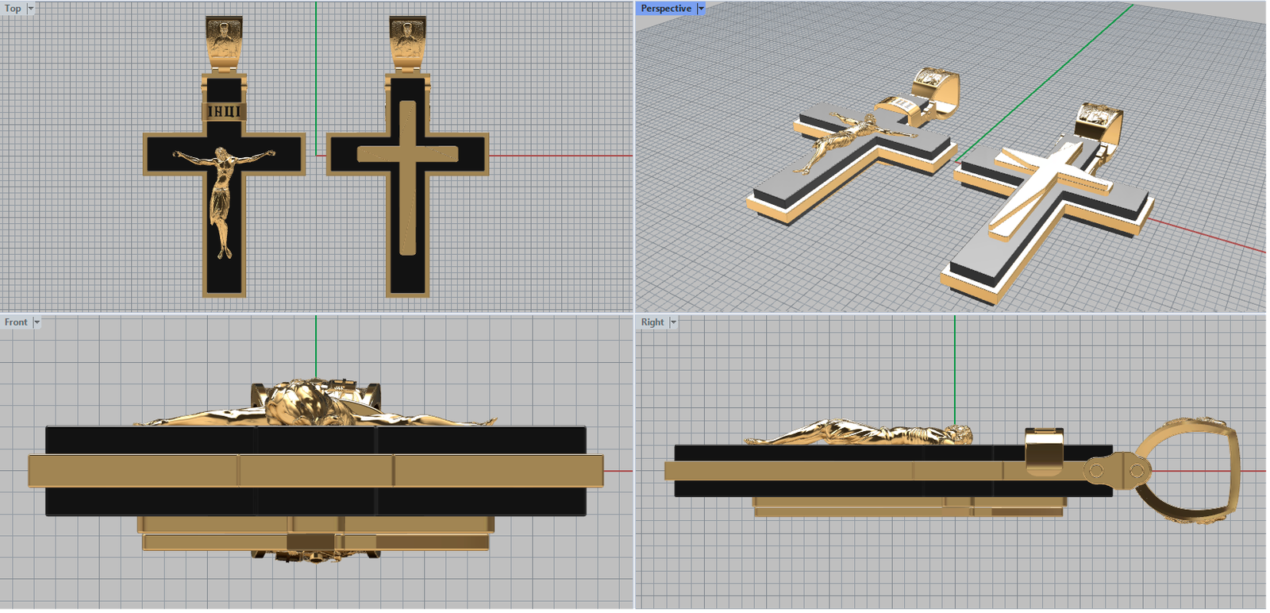Activate the Right viewport title label
The height and width of the screenshot is (613, 1270).
pyautogui.click(x=652, y=322)
